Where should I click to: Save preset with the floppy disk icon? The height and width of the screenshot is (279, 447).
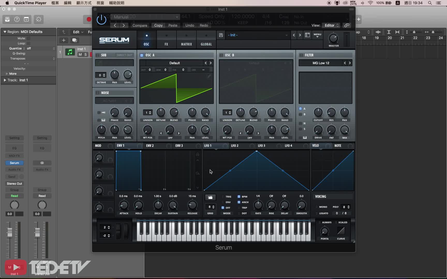click(x=221, y=35)
